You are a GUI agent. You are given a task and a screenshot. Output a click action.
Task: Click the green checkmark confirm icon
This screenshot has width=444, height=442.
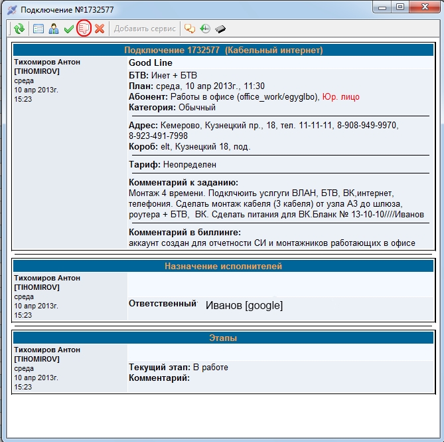pos(69,29)
